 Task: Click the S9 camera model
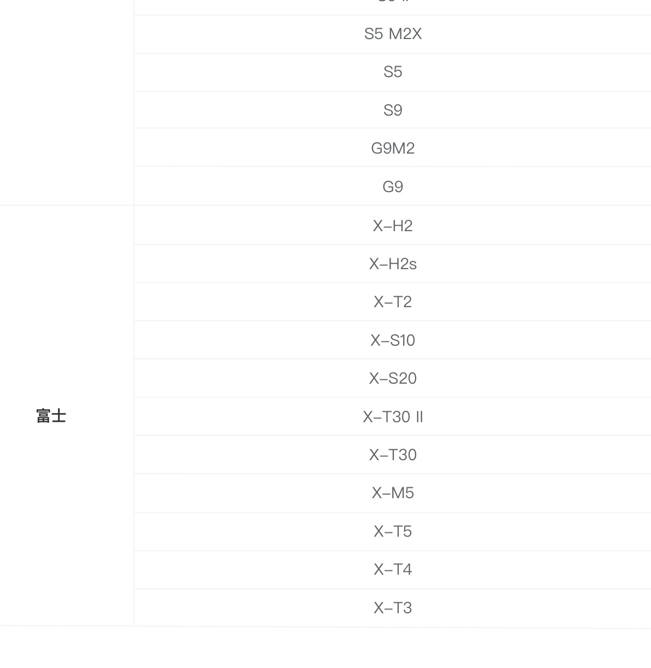(x=393, y=110)
